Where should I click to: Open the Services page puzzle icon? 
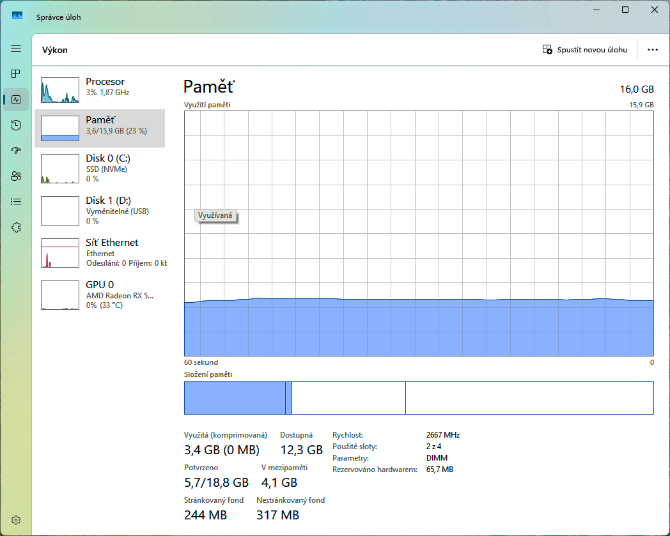click(x=16, y=227)
